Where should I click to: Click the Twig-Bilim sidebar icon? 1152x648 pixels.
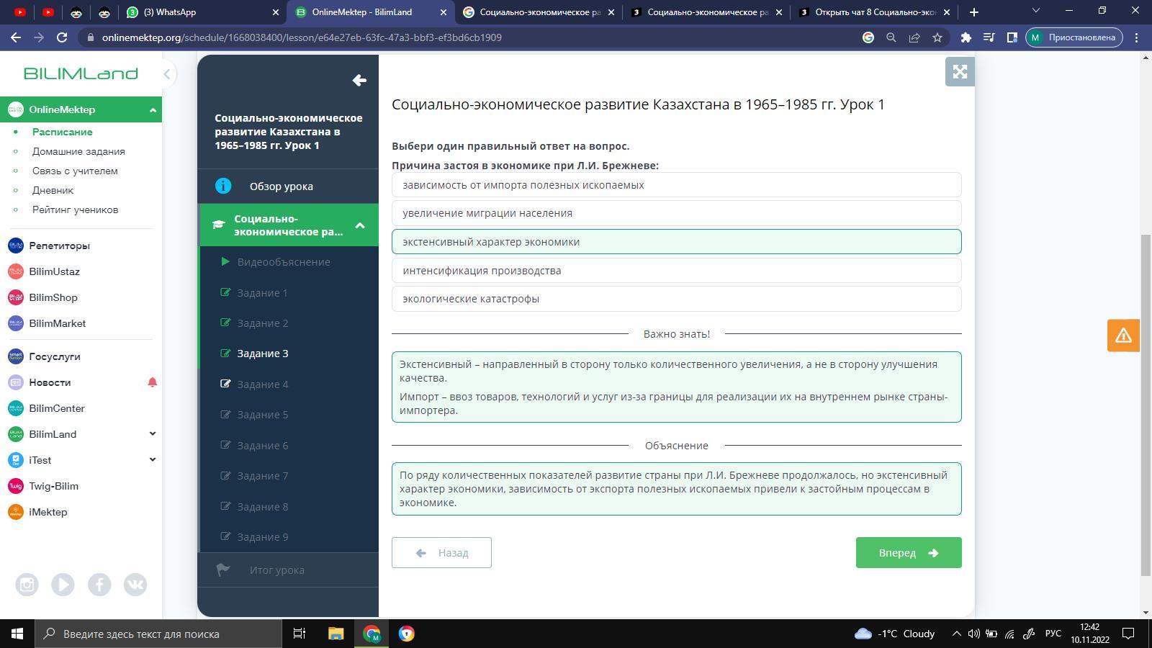pos(16,486)
